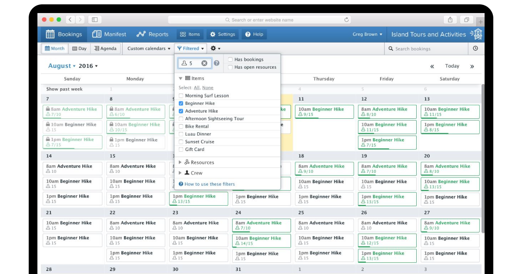Click Show past week
Screen dimensions: 522x274
[64, 89]
